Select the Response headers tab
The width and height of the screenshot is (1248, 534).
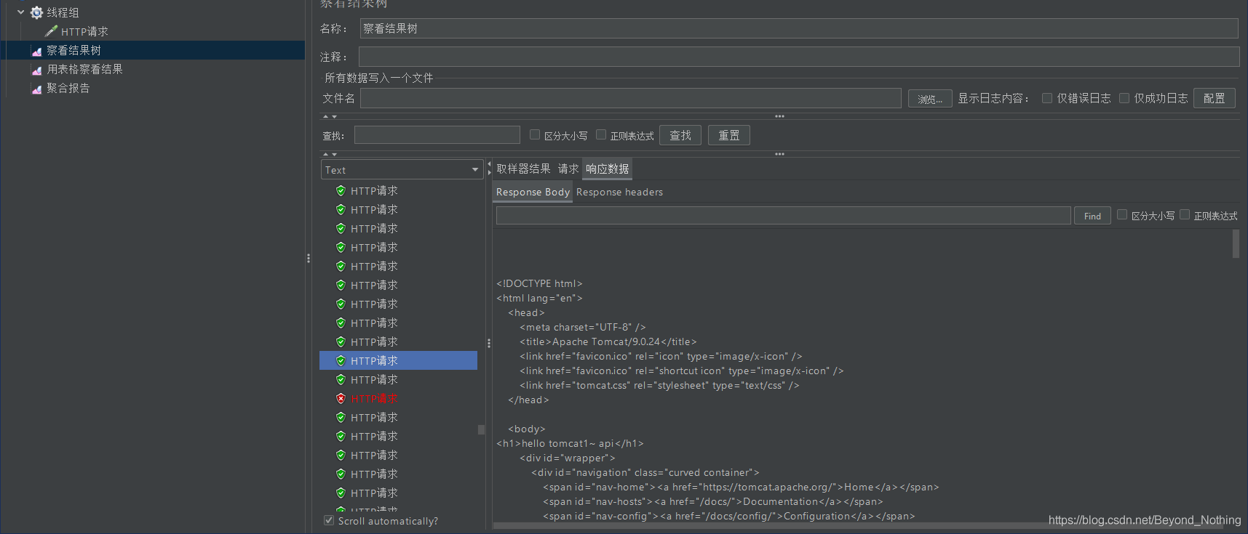619,192
